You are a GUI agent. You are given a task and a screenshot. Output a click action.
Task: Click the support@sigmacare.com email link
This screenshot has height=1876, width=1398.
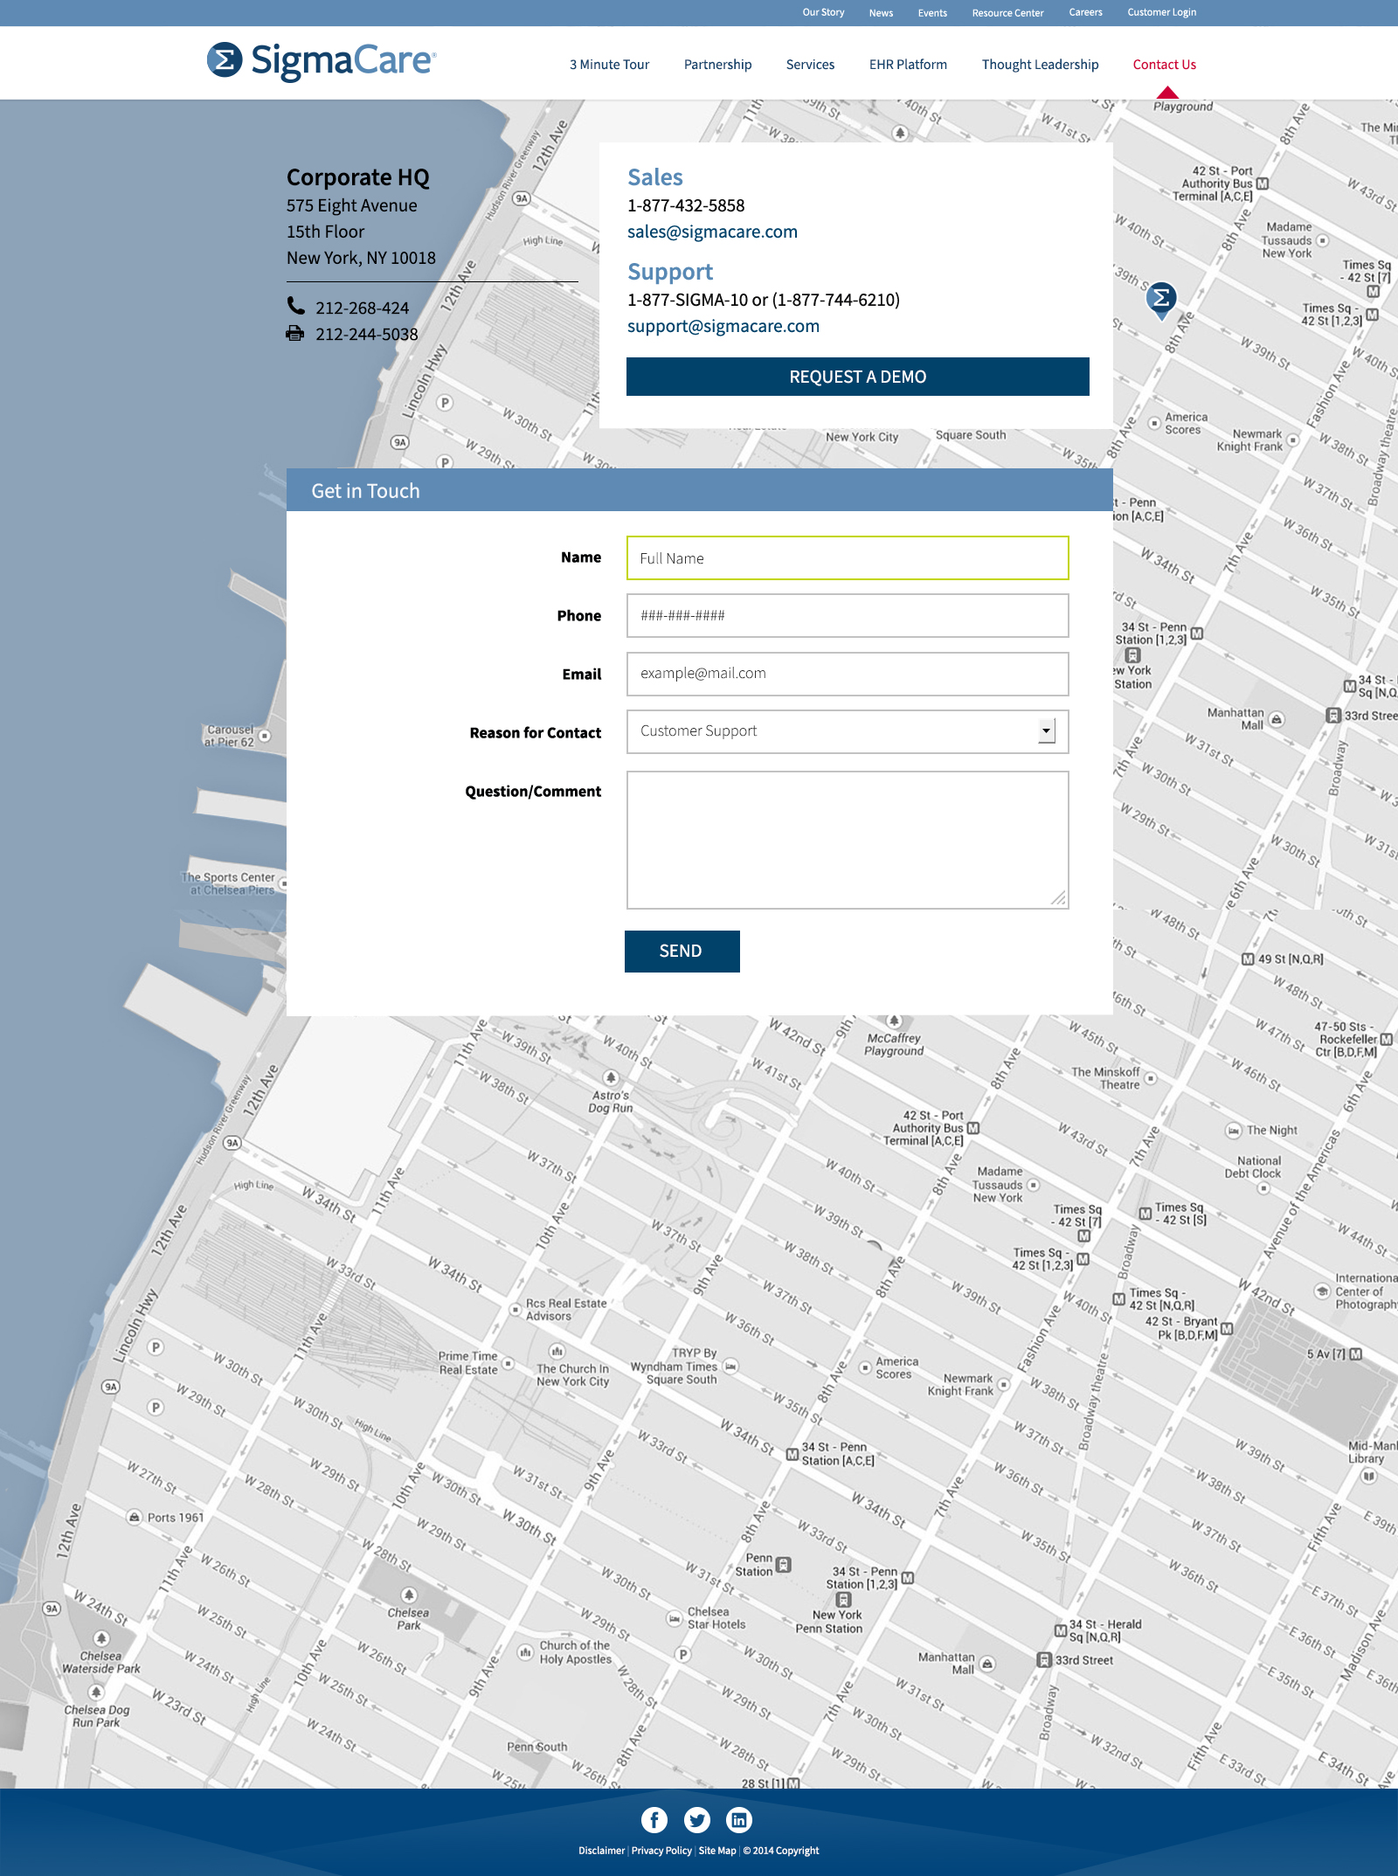pos(723,326)
